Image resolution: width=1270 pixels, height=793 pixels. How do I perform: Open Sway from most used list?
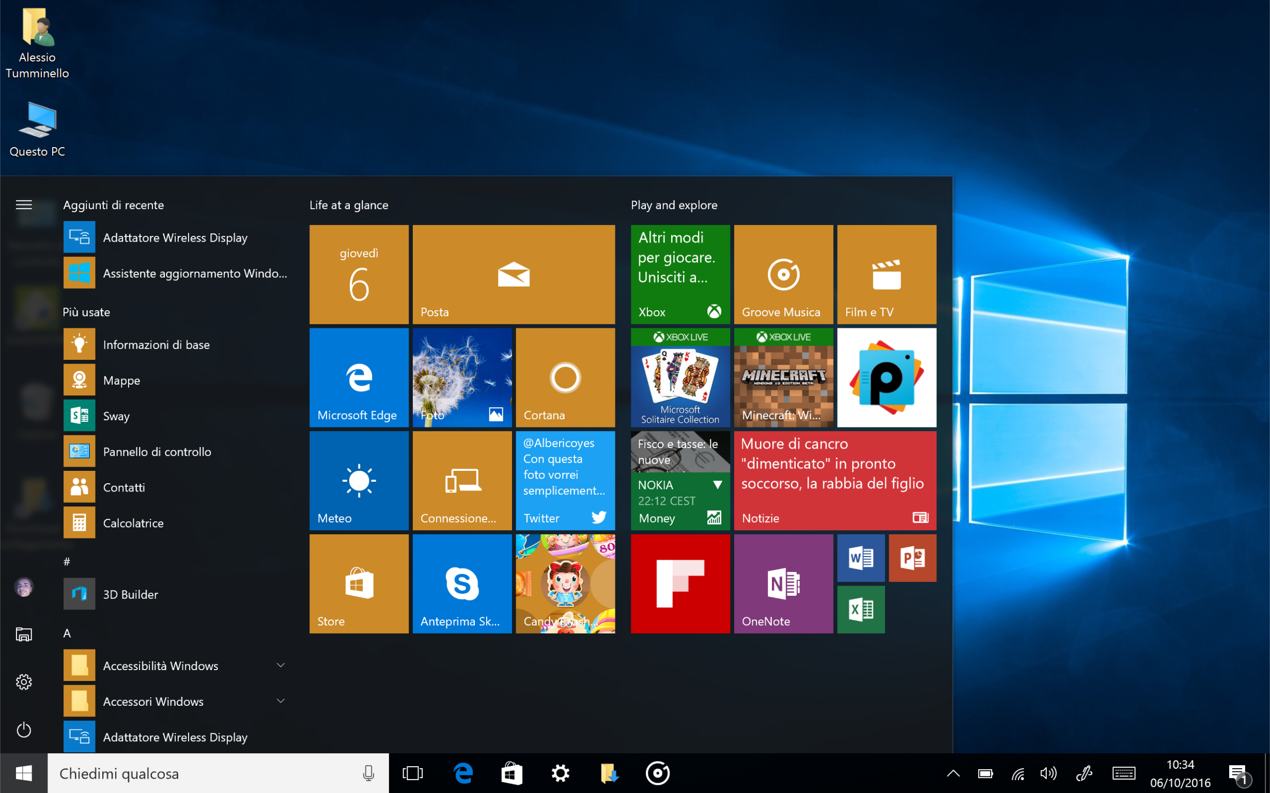[x=176, y=416]
